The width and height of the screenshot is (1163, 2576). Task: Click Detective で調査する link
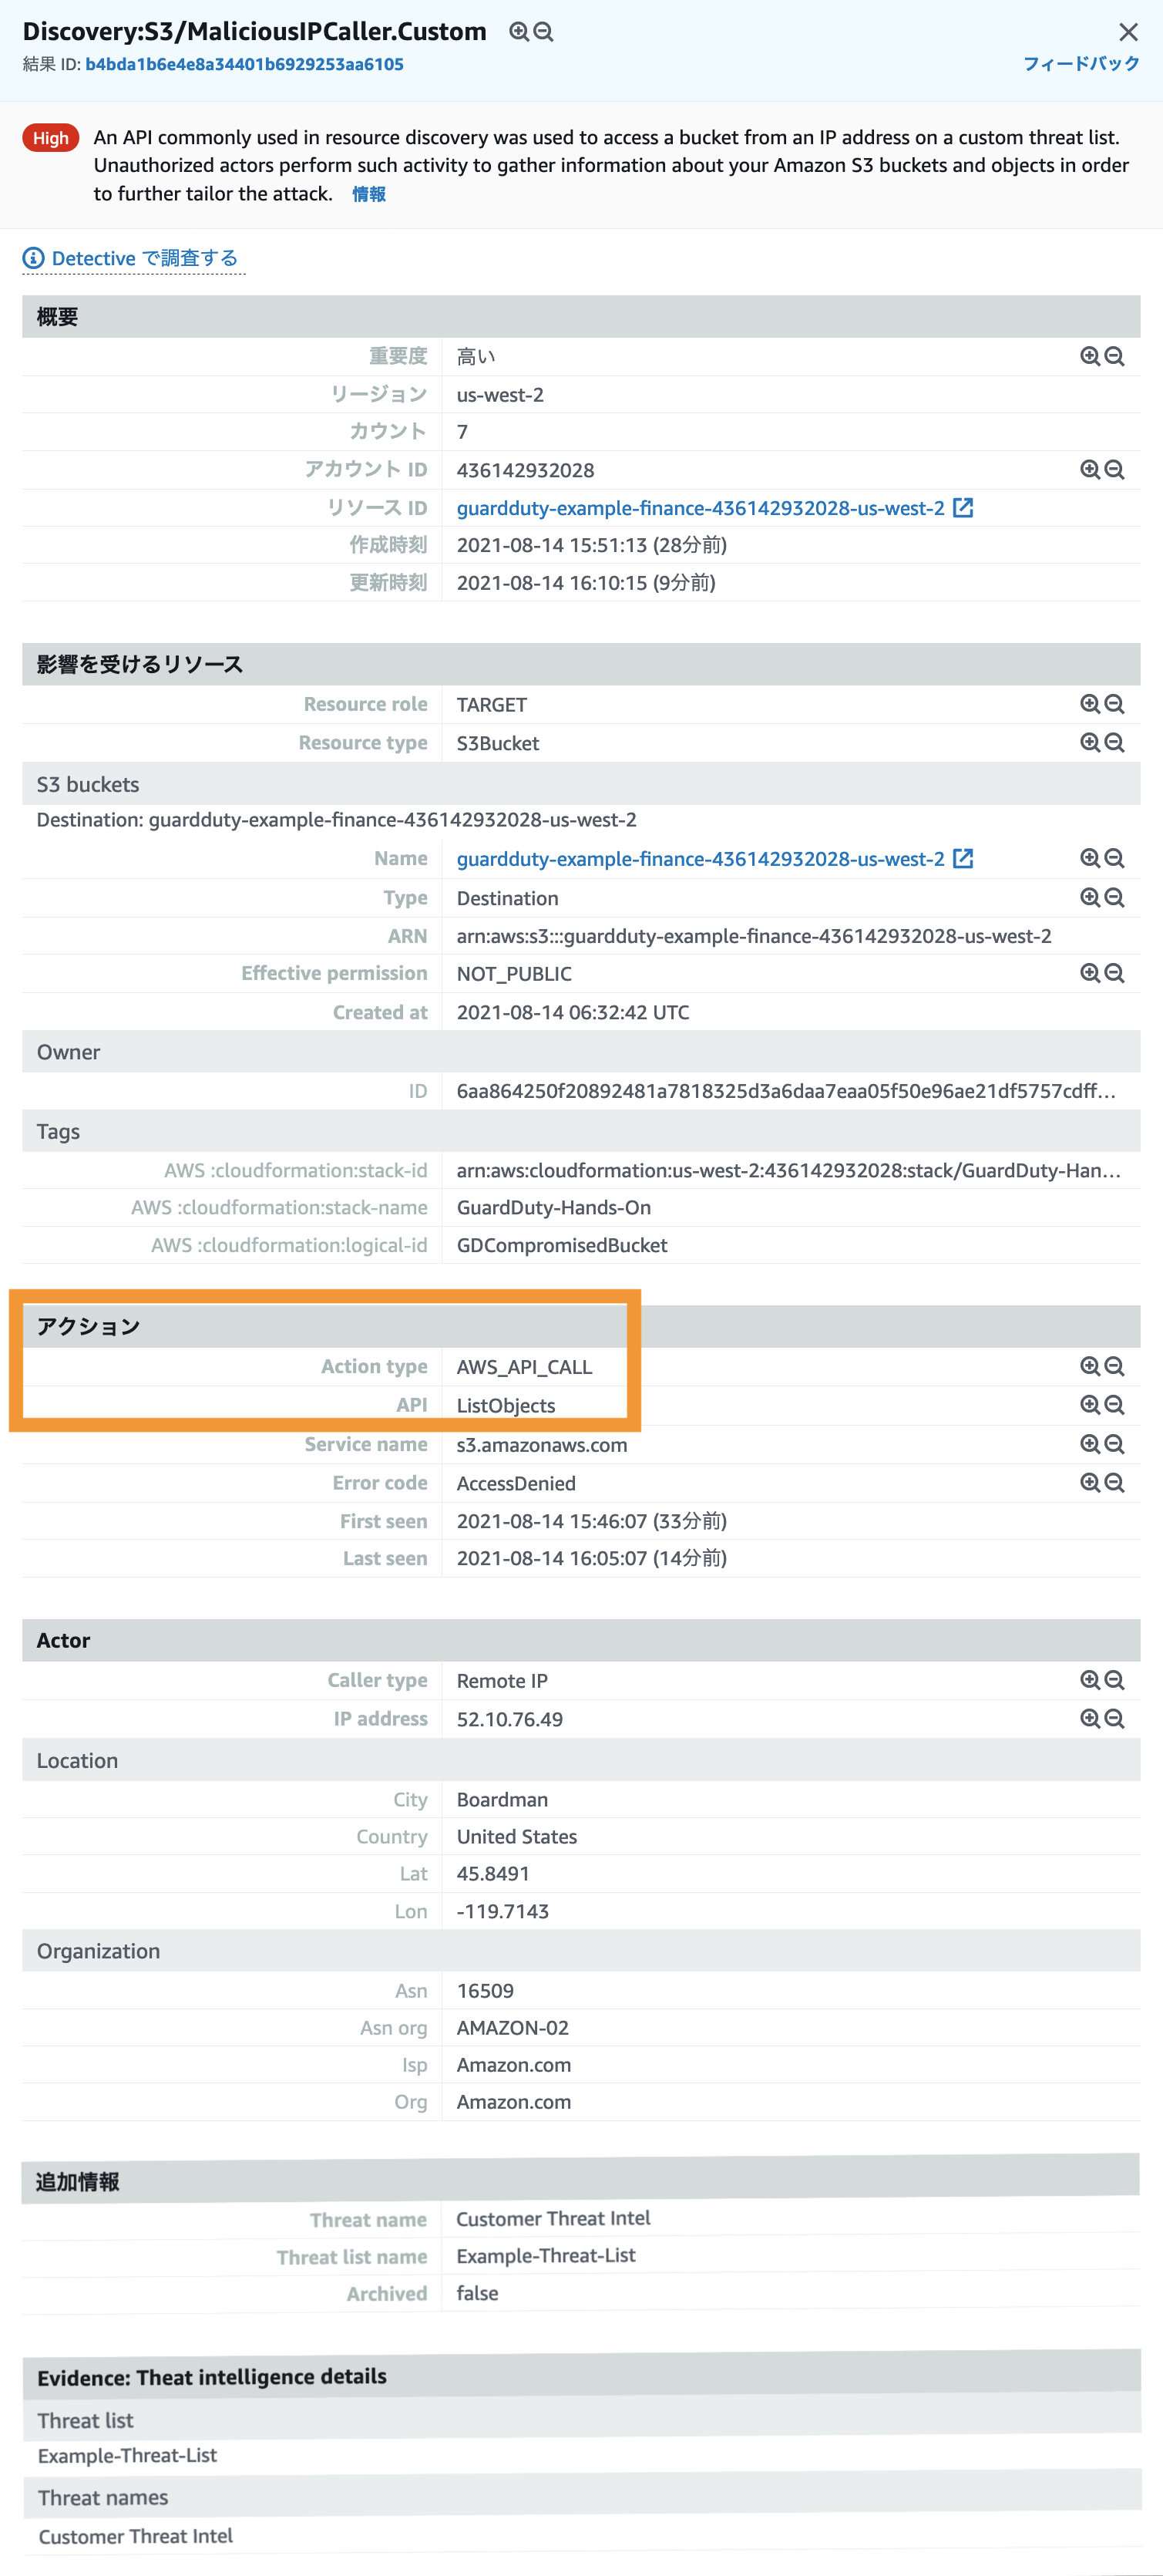[144, 259]
